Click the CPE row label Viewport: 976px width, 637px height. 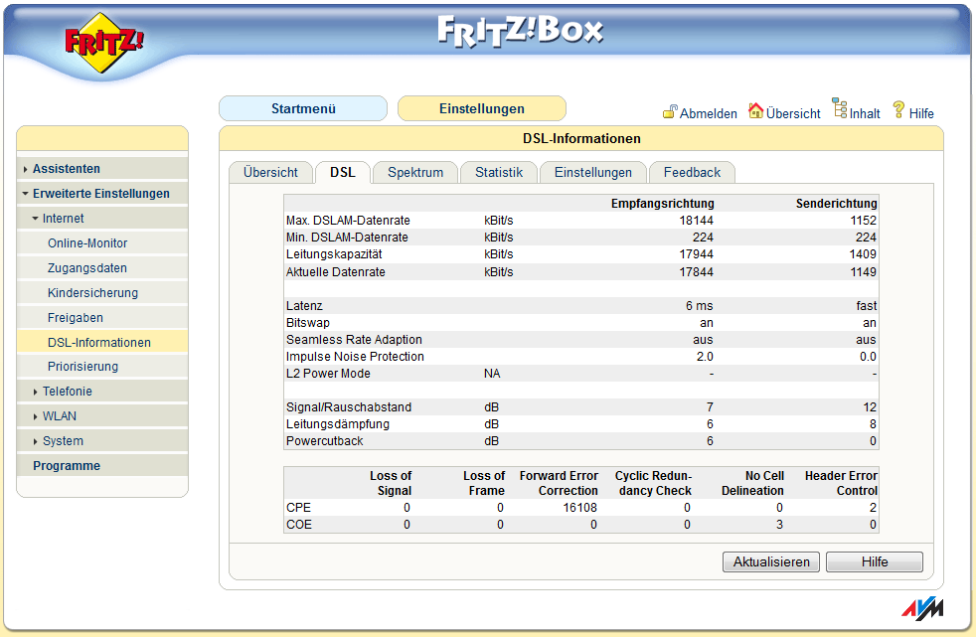(x=298, y=508)
